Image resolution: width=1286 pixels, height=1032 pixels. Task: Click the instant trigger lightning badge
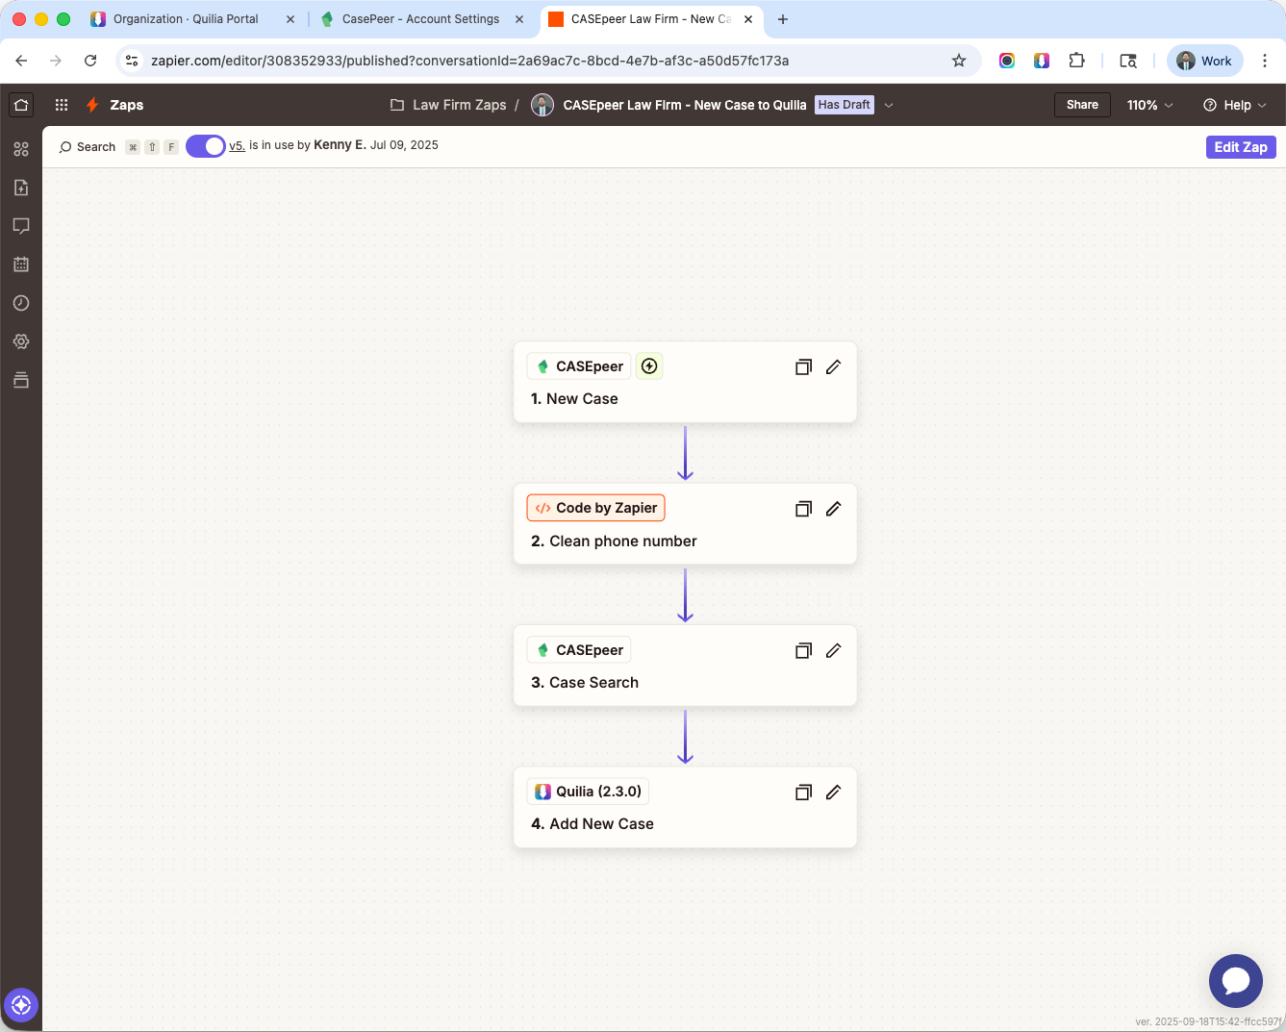(x=649, y=366)
